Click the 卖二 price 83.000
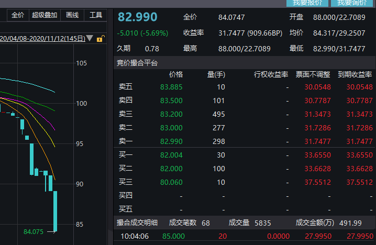376x245 pixels. 171,128
